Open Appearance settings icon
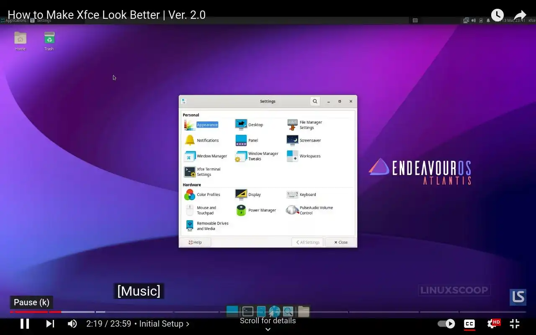The image size is (536, 335). [x=190, y=125]
